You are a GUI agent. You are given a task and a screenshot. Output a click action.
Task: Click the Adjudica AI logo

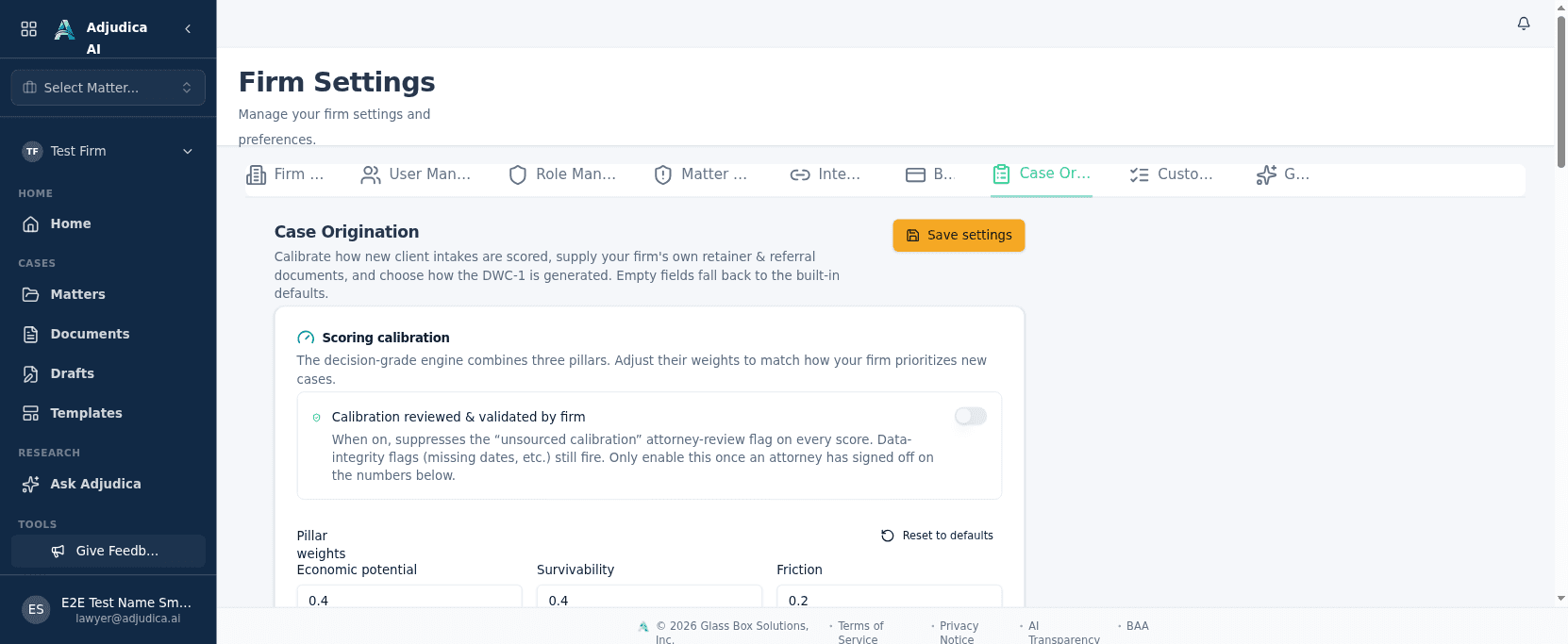pyautogui.click(x=64, y=30)
